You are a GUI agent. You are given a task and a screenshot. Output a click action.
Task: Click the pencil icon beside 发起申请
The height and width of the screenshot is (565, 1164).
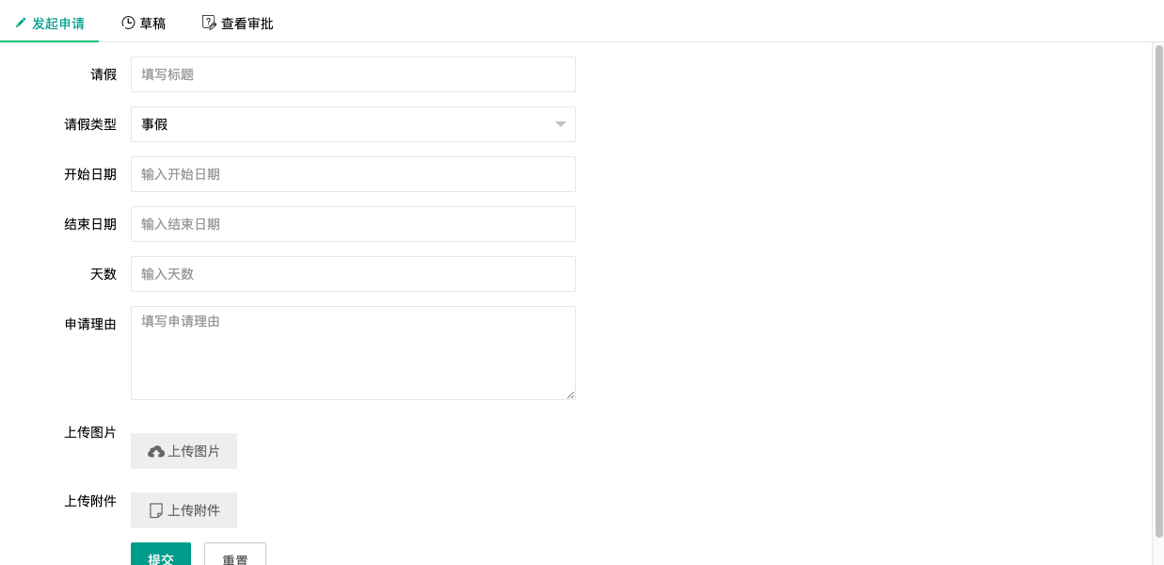coord(21,23)
